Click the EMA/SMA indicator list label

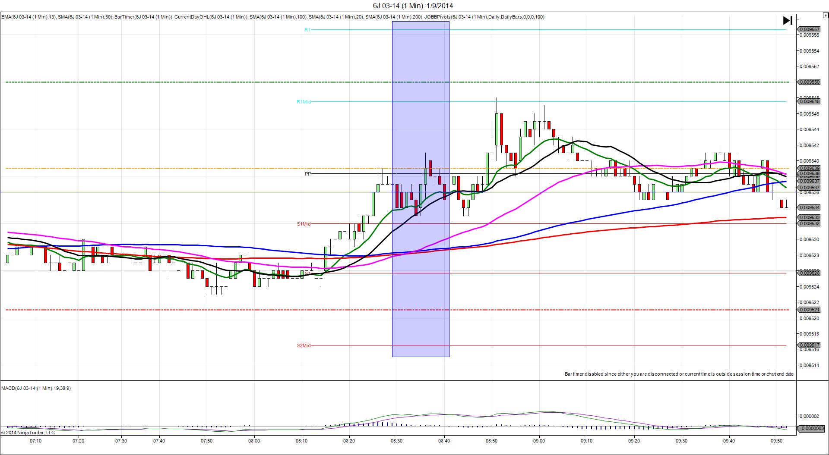click(x=273, y=17)
